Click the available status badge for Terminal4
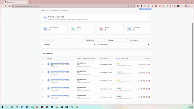This screenshot has height=109, width=194. pyautogui.click(x=119, y=88)
